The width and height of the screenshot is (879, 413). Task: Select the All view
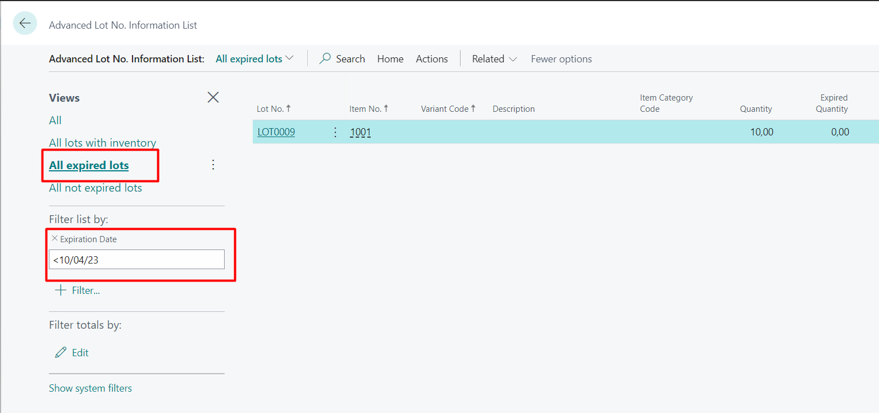click(x=55, y=120)
